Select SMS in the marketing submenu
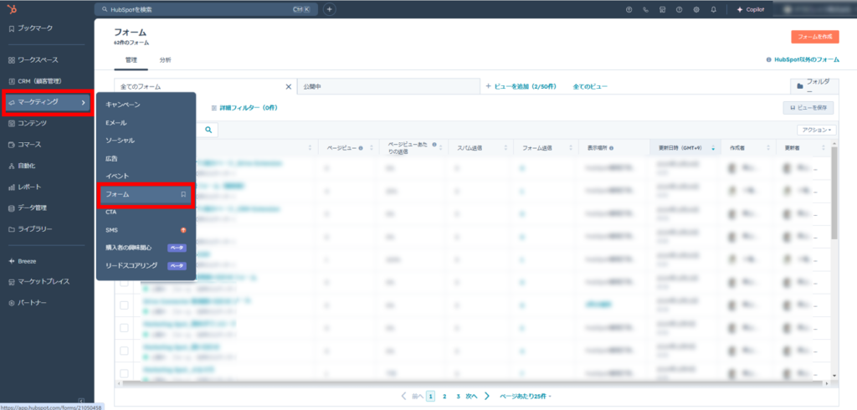The width and height of the screenshot is (857, 410). (x=111, y=230)
